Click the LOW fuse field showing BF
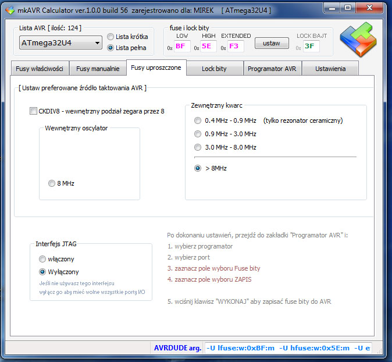The image size is (392, 362). [x=182, y=46]
